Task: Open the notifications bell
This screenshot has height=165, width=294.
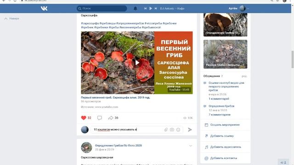Action: click(135, 8)
